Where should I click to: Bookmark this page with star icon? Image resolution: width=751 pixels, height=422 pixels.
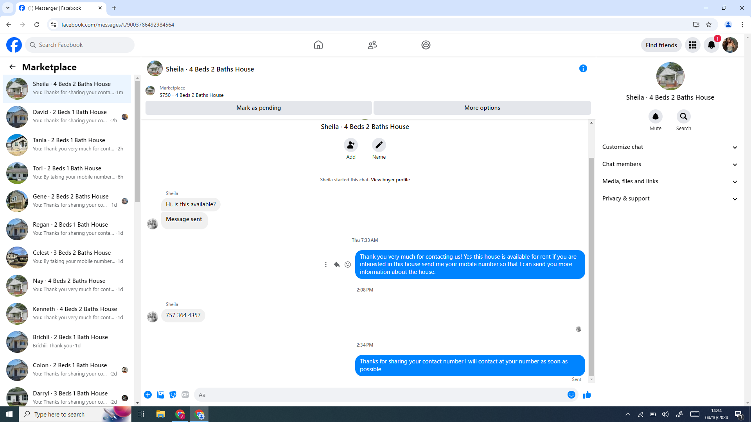tap(709, 25)
